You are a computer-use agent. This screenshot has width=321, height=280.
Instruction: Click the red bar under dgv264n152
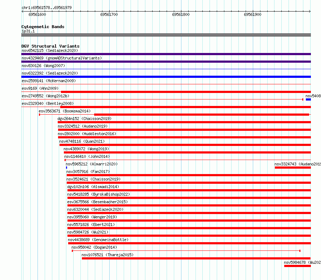(x=184, y=122)
